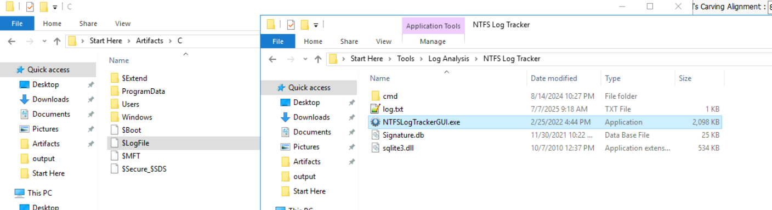Select the $MFT file icon
Viewport: 772px width, 210px height.
coord(114,156)
